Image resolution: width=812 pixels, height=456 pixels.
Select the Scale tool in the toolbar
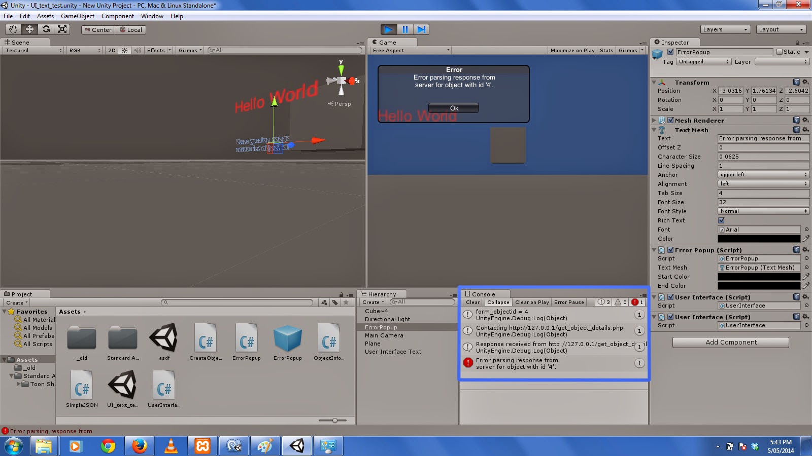62,29
